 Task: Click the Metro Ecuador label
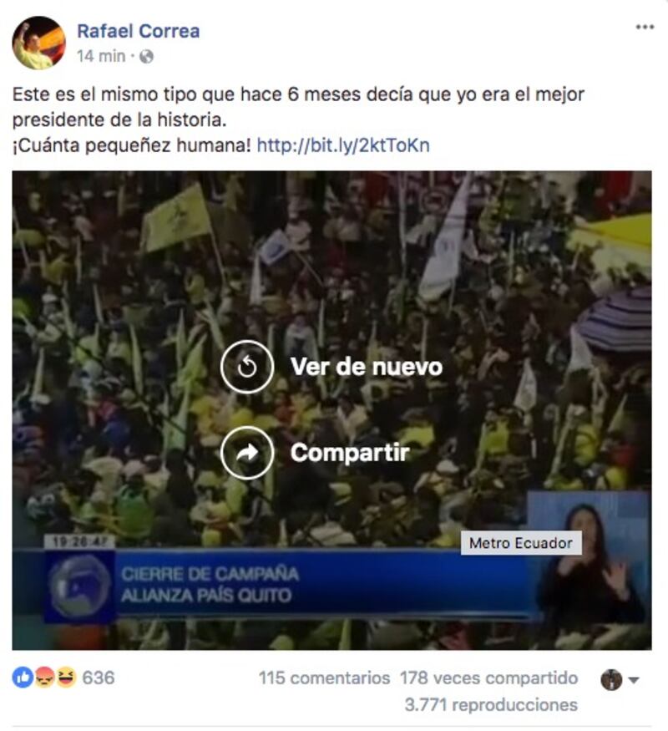(521, 543)
